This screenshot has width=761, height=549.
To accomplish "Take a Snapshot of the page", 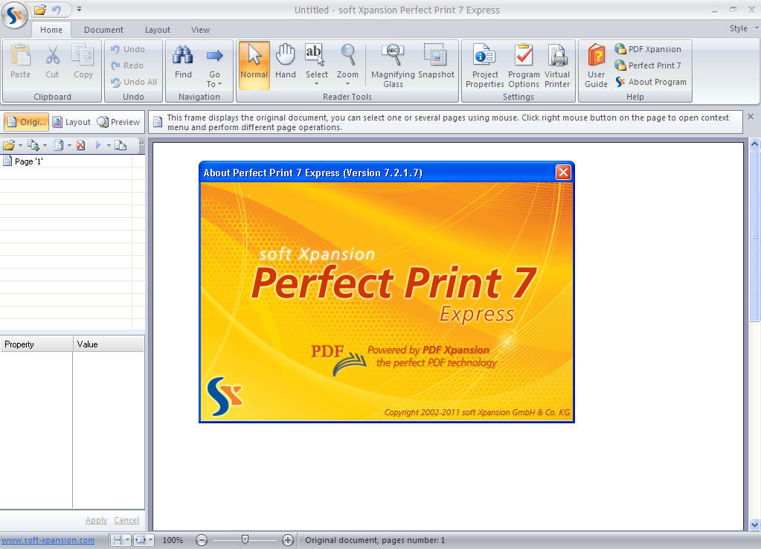I will pyautogui.click(x=437, y=65).
